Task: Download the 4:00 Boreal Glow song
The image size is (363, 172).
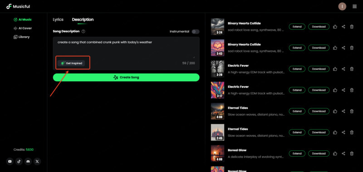Action: 319,153
